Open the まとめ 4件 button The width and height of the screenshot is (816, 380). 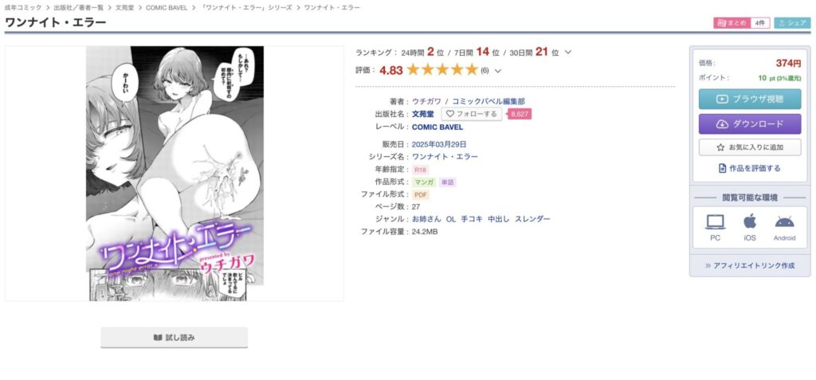(741, 23)
